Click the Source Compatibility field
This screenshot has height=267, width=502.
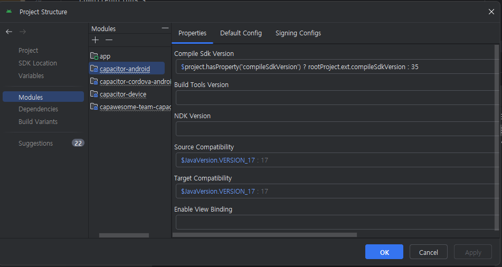pos(337,160)
